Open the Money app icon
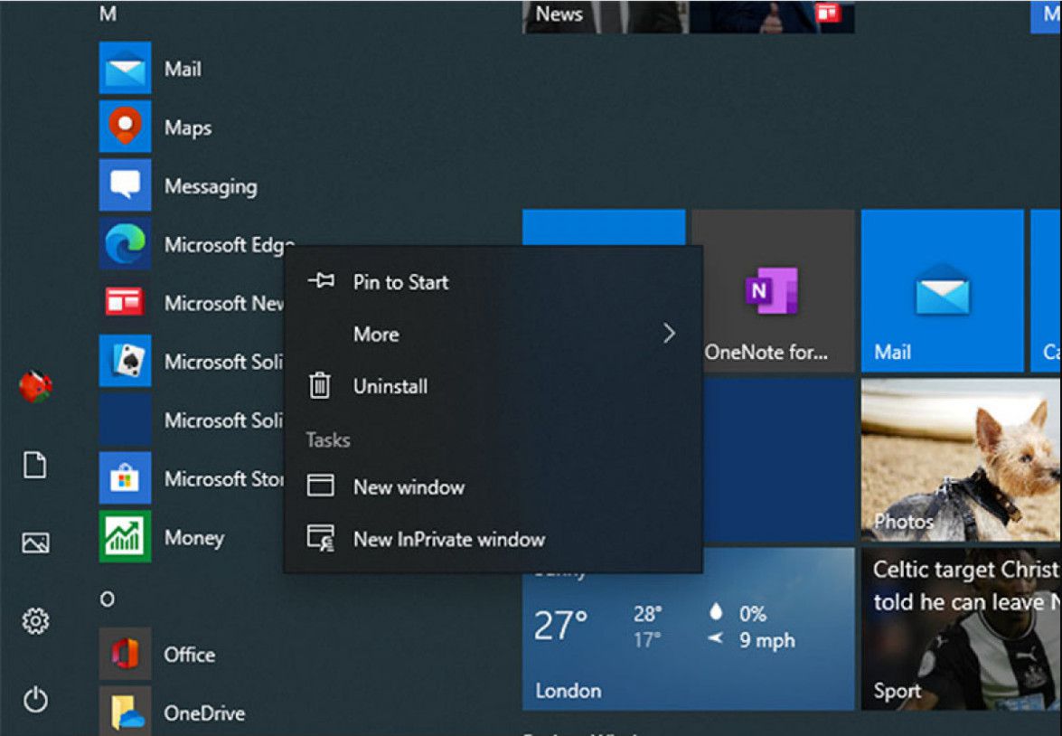Screen dimensions: 1062x736 125,537
